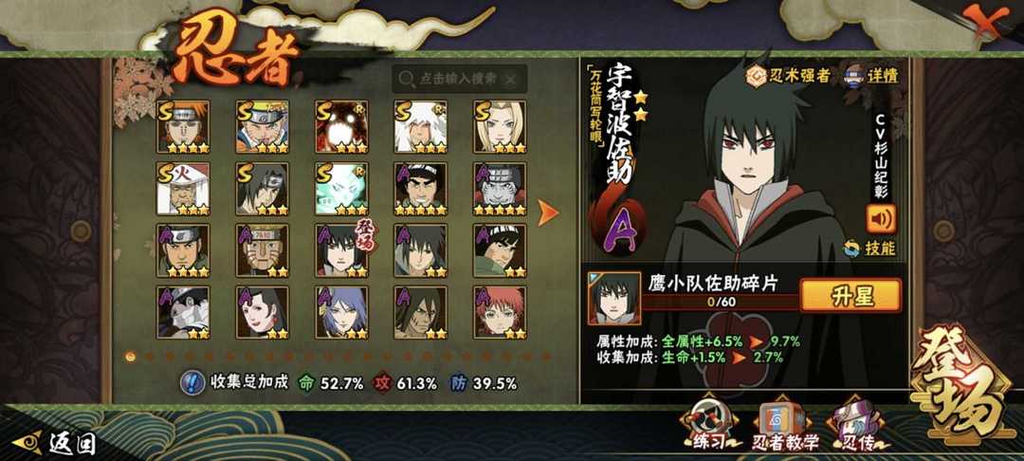Viewport: 1024px width, 461px height.
Task: Select the first page indicator dot
Action: tap(131, 357)
